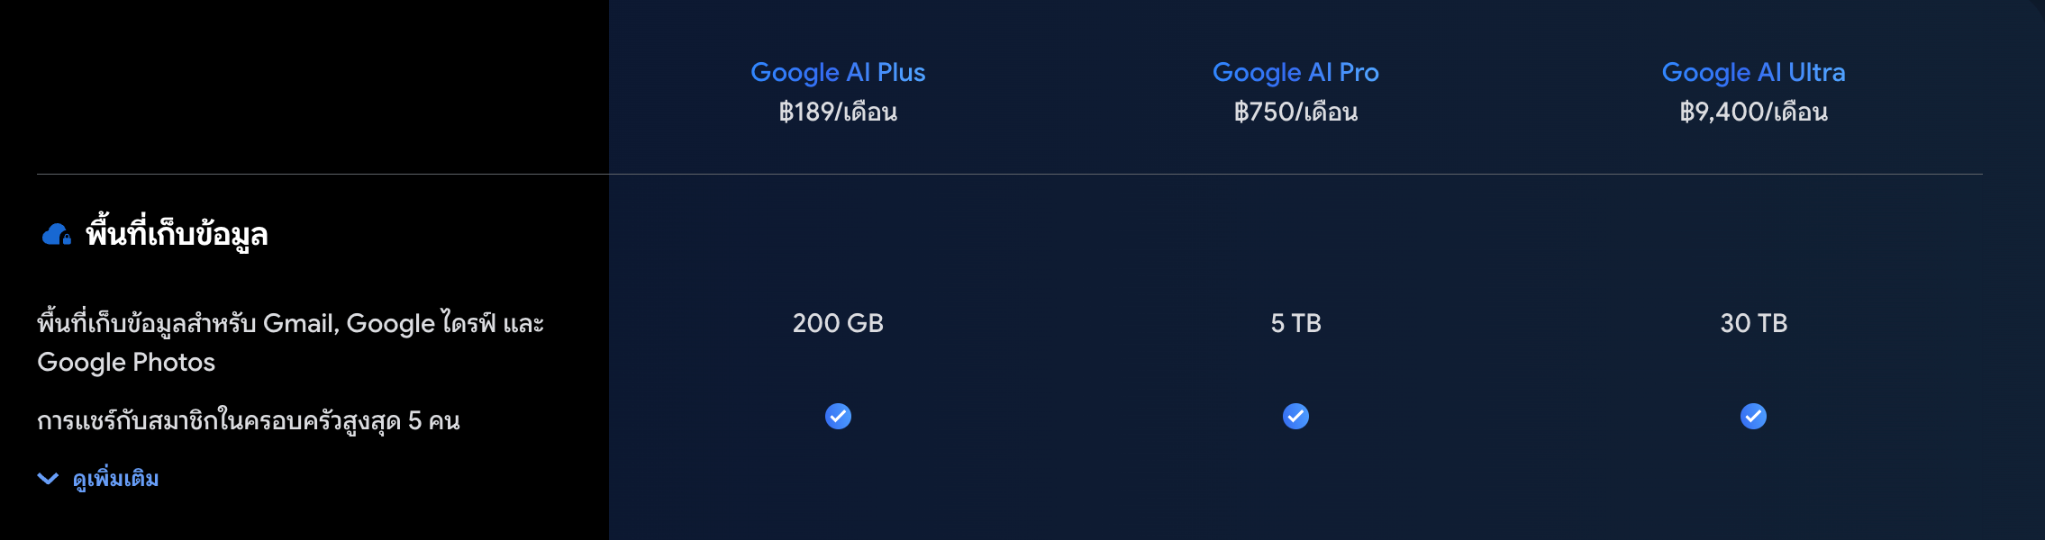Click the Google AI Pro family sharing checkmark
This screenshot has height=540, width=2045.
(1295, 416)
